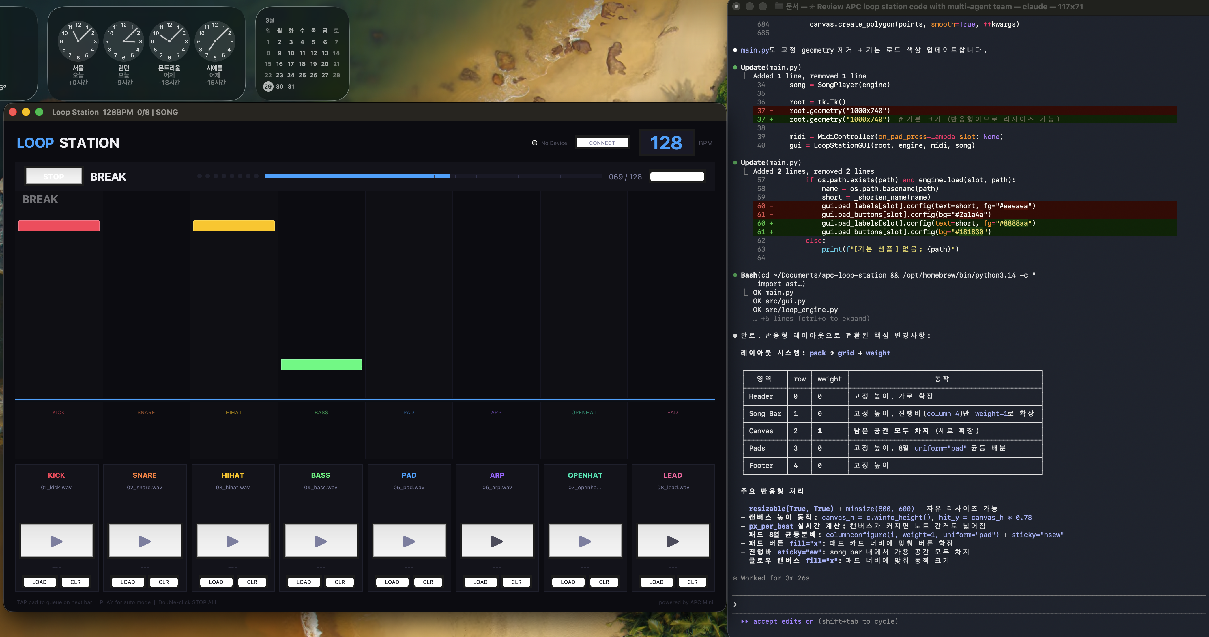Screen dimensions: 1209x637
Task: Click the blue song progress bar
Action: [x=357, y=176]
